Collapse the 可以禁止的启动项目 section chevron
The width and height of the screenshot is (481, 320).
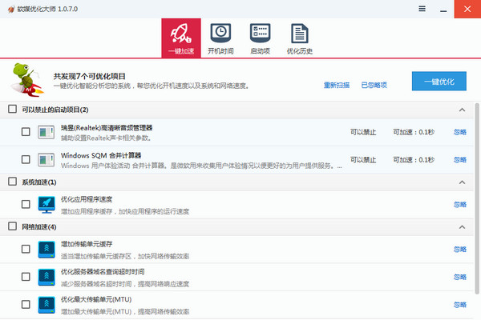tap(462, 110)
